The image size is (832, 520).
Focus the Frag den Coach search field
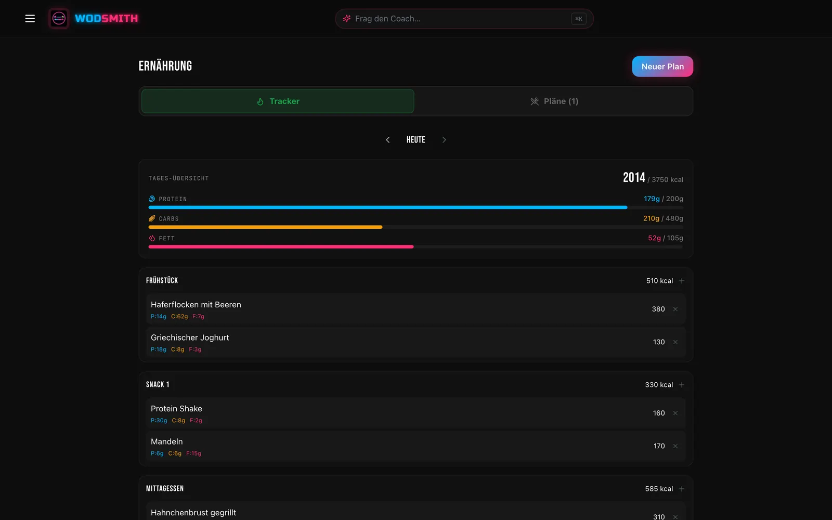(464, 19)
